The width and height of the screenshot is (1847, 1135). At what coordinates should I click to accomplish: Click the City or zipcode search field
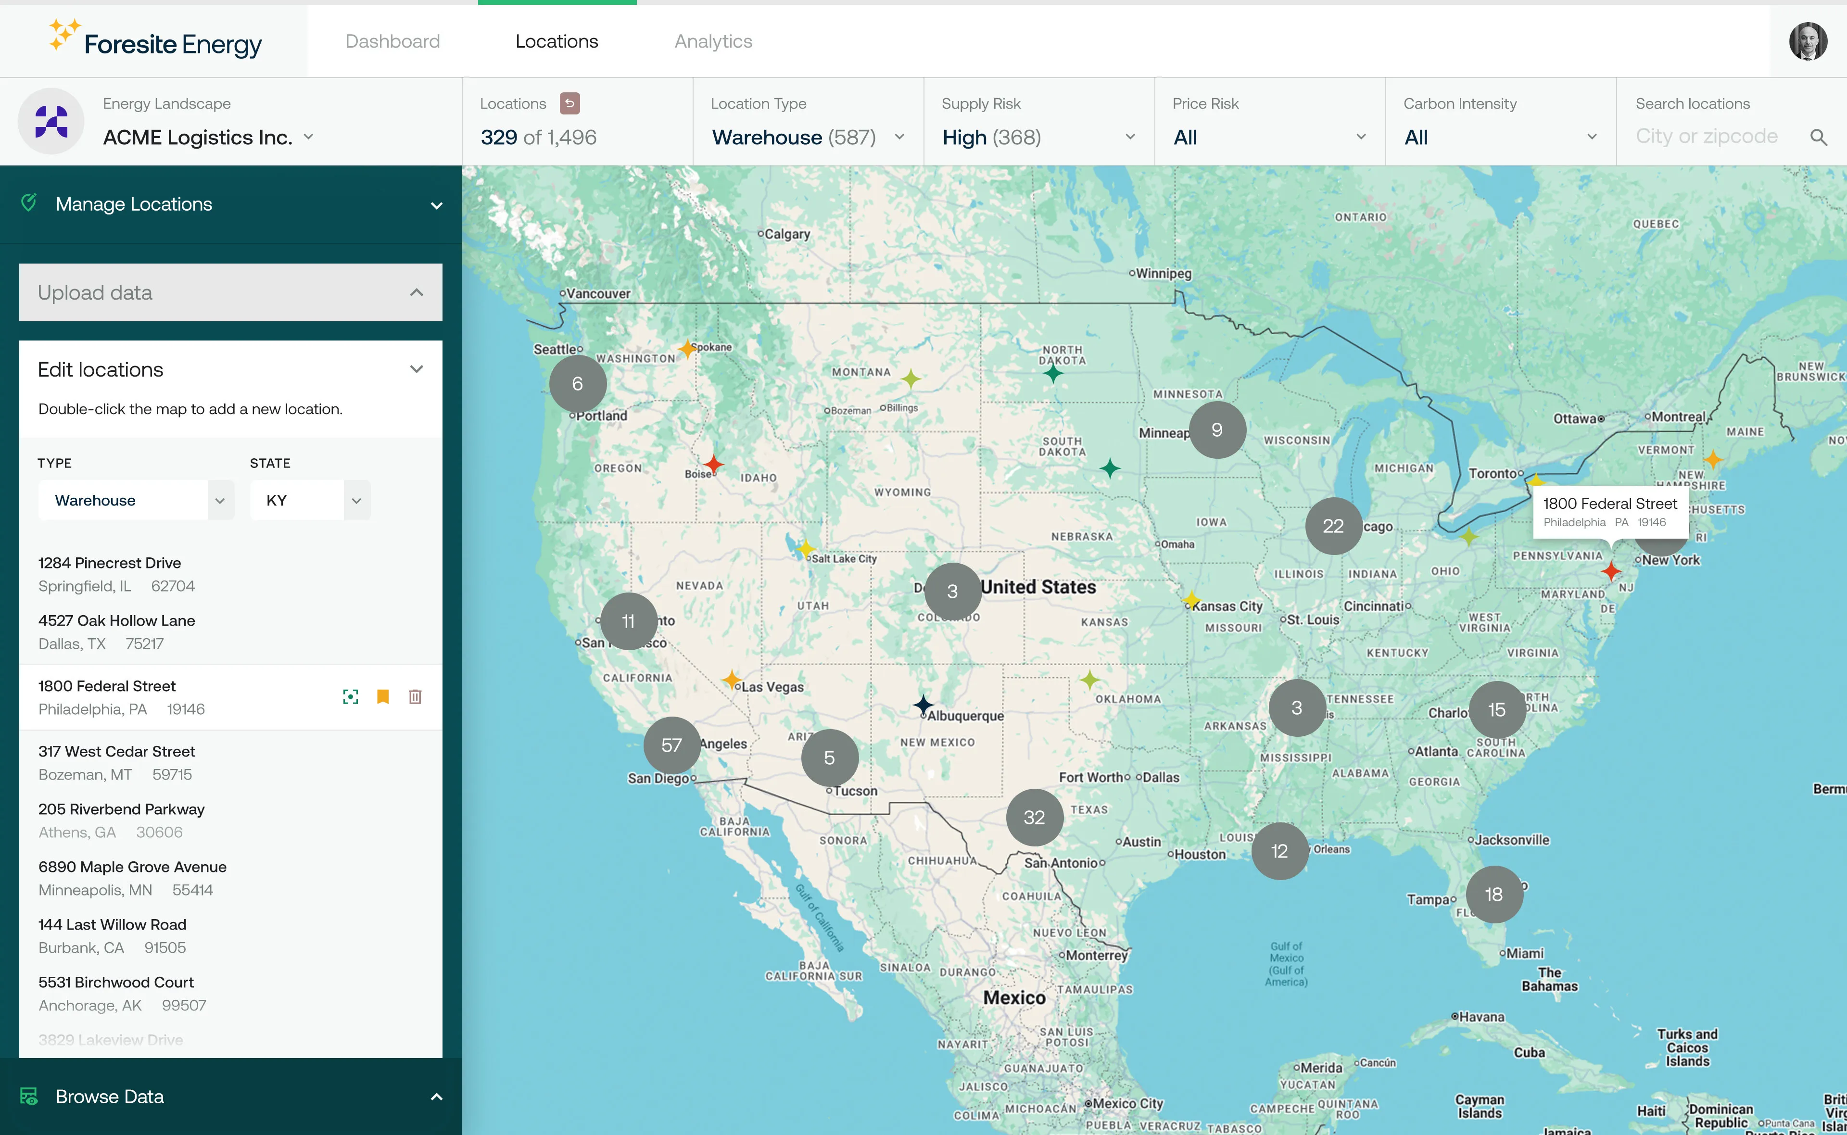tap(1706, 137)
